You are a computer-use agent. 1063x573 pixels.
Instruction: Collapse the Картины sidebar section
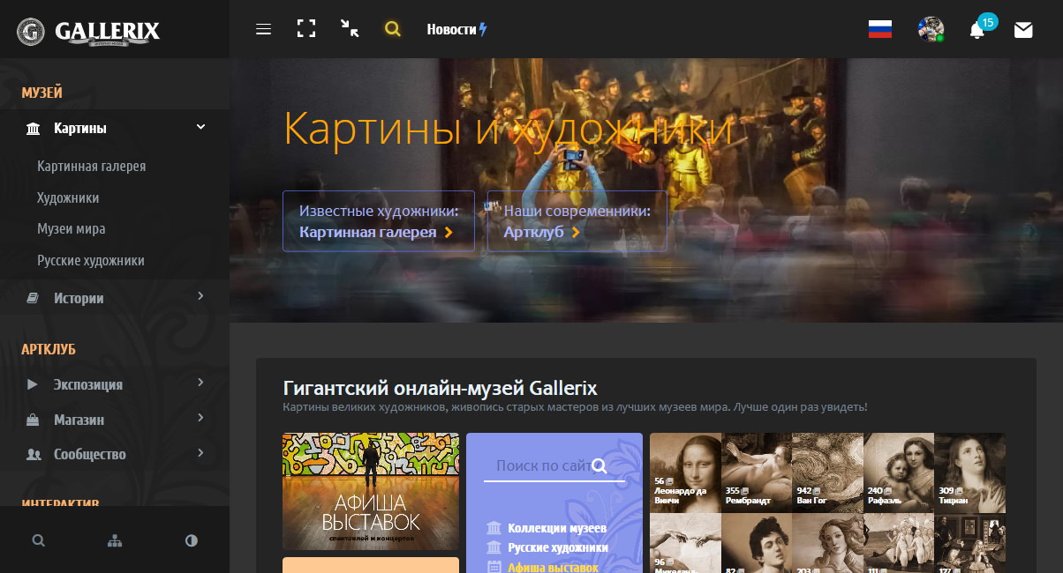tap(200, 127)
